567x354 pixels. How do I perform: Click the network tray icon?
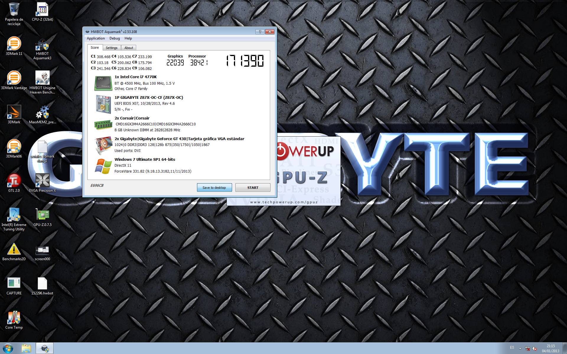click(x=527, y=348)
